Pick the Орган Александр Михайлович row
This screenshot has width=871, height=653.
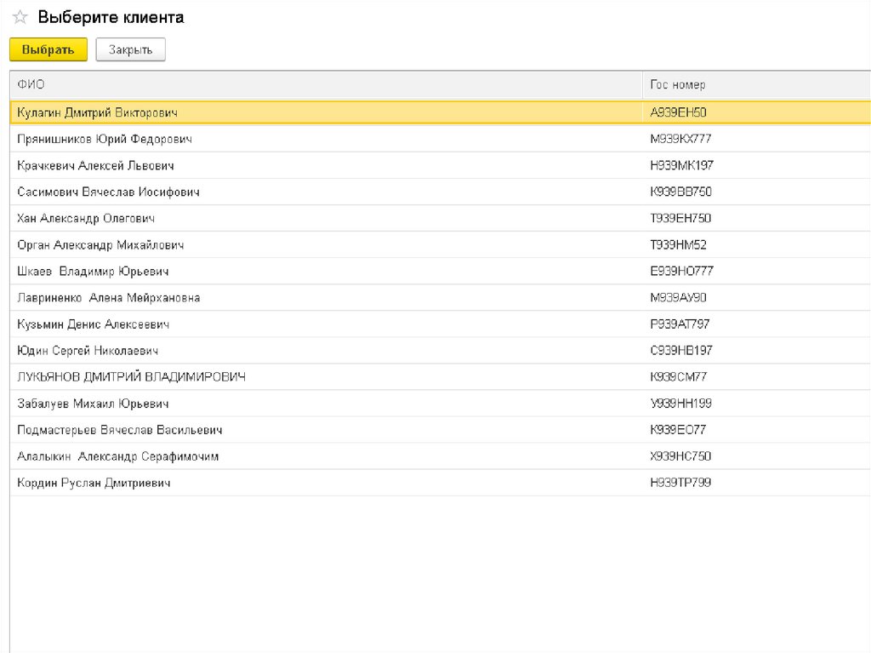tap(100, 245)
